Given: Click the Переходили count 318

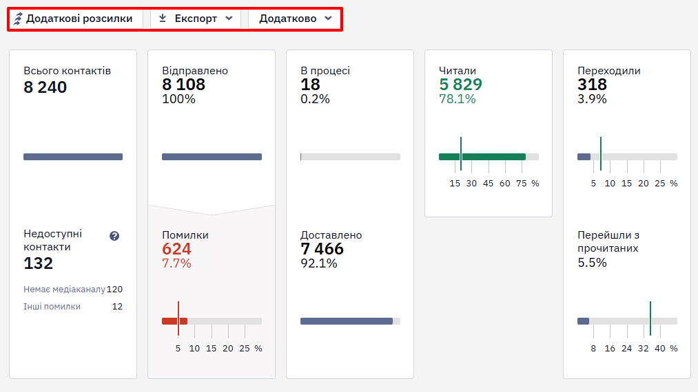Looking at the screenshot, I should (x=592, y=85).
